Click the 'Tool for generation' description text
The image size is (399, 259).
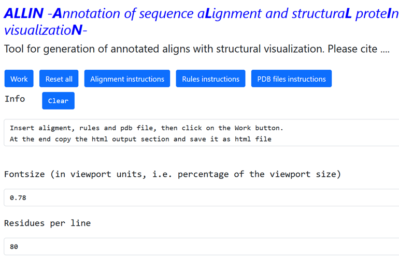click(78, 50)
